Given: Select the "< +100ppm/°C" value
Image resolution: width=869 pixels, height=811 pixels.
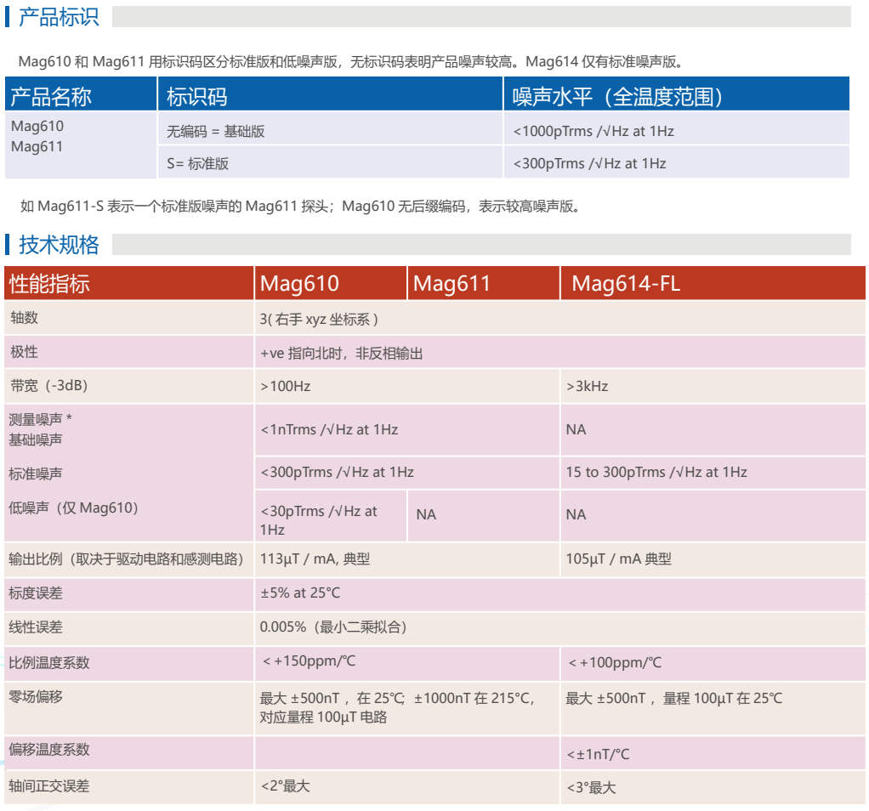Looking at the screenshot, I should pos(615,662).
